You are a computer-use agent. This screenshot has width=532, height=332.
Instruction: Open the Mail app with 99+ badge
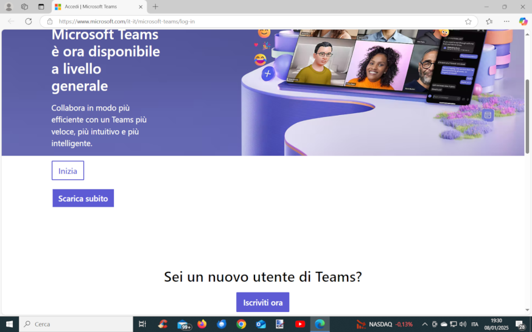coord(183,325)
